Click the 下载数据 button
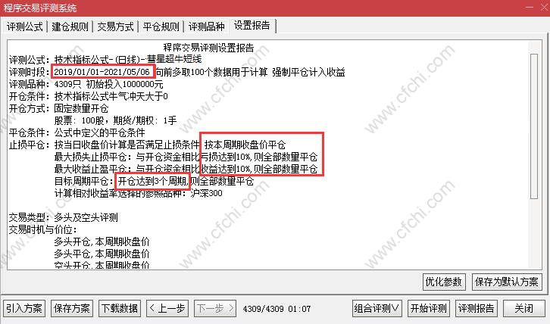 click(120, 309)
